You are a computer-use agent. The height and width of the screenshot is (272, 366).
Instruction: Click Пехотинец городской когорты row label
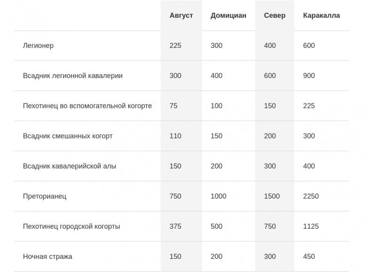point(71,226)
